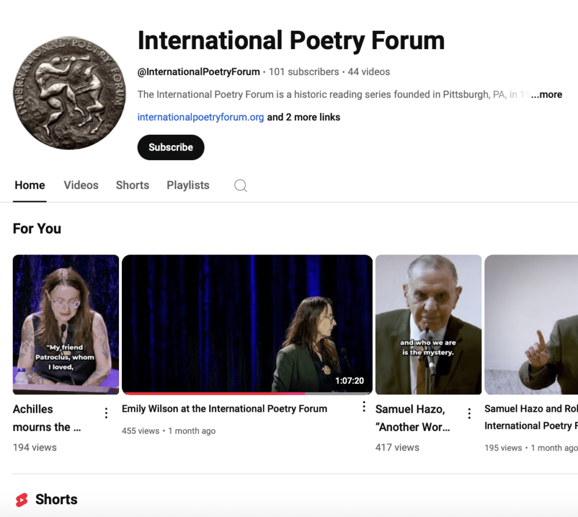578x517 pixels.
Task: Expand channel description with ...more
Action: [547, 94]
